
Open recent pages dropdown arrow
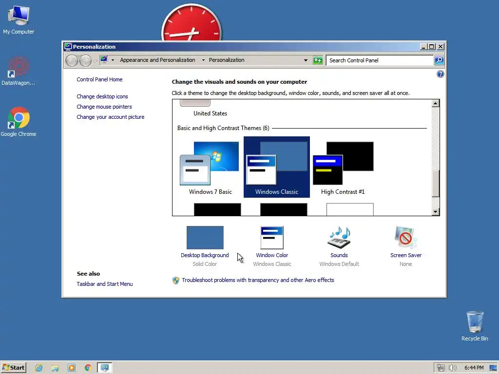point(95,60)
